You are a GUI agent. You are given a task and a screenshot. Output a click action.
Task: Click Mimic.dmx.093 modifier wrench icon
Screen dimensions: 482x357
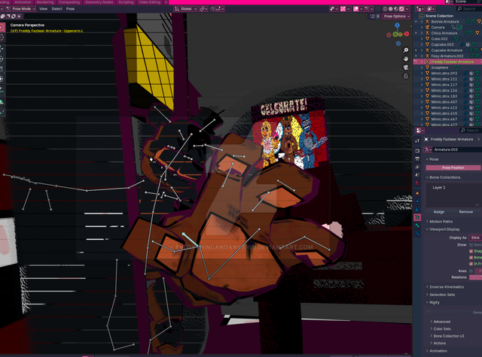coord(465,74)
